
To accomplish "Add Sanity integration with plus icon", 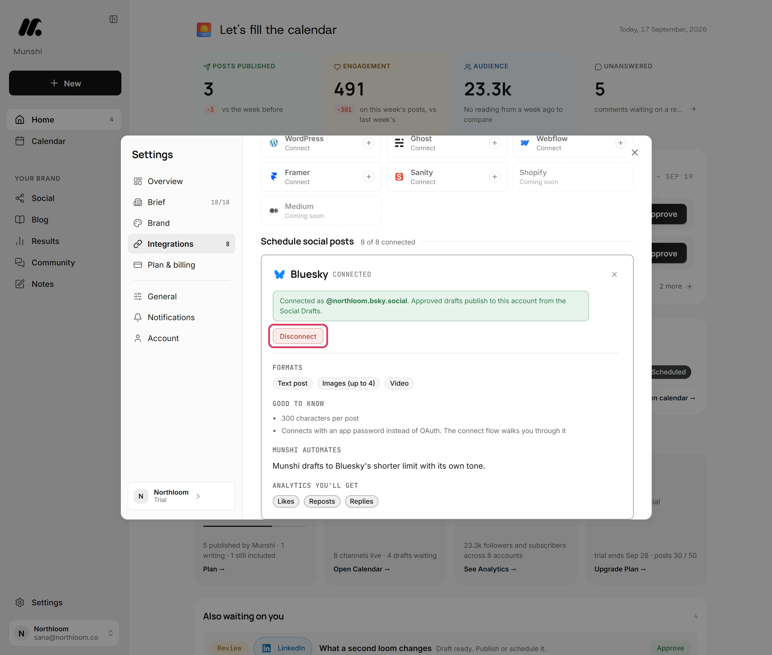I will (x=495, y=177).
